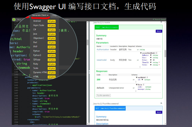Pick Objective-C from client list
This screenshot has height=127, width=192.
[x=38, y=38]
